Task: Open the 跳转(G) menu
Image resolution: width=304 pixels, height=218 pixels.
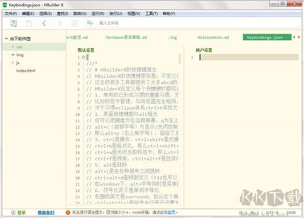Action: 80,14
